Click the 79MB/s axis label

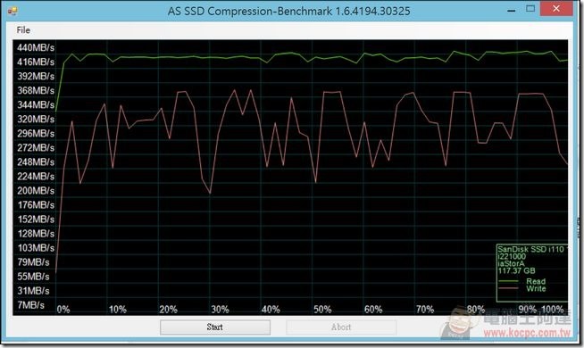tap(33, 262)
